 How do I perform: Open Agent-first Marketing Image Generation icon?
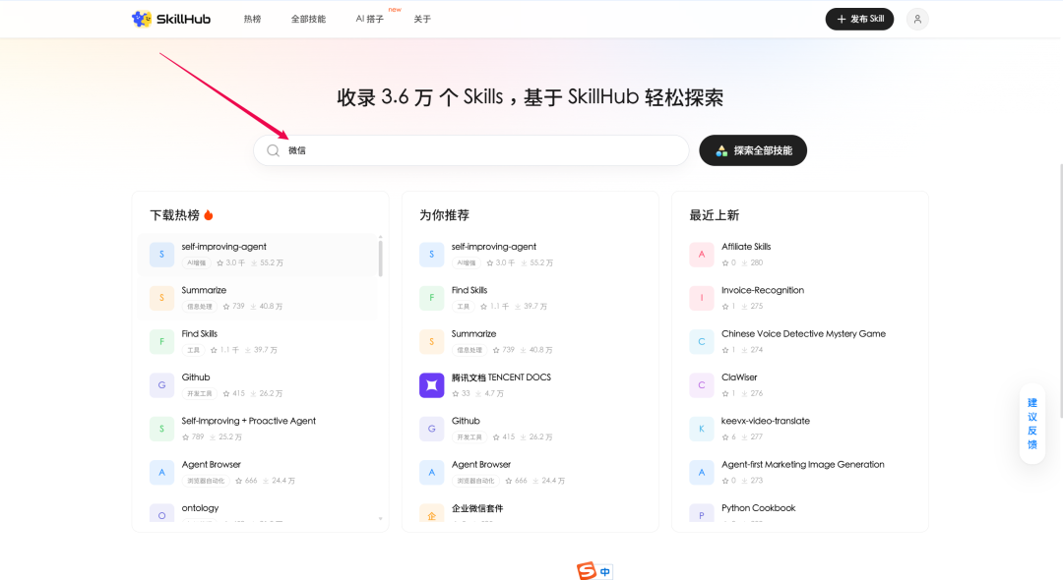[x=702, y=473]
